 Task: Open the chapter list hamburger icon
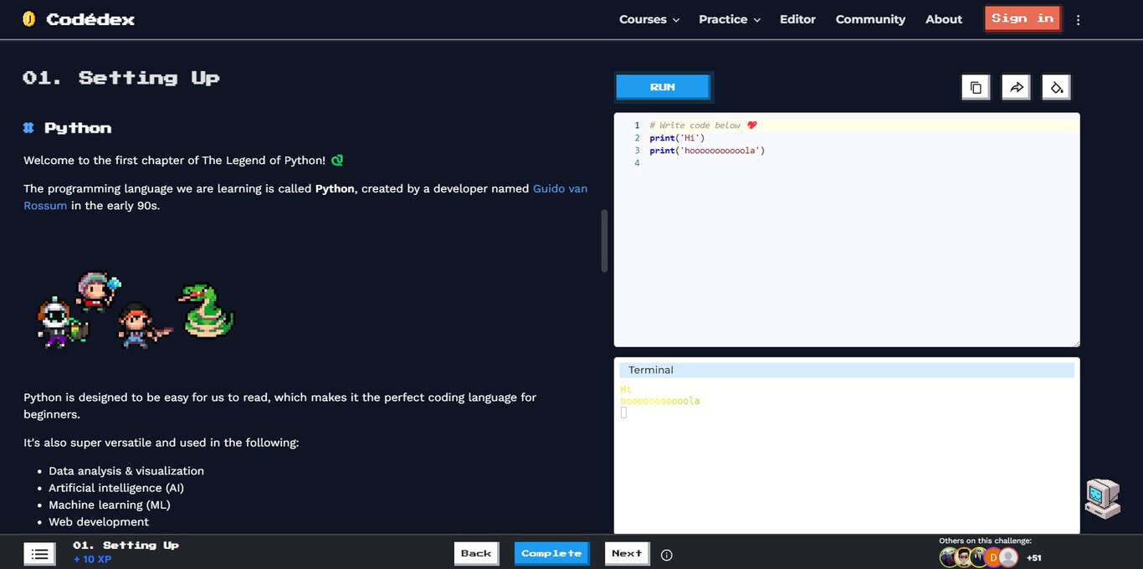[x=39, y=554]
